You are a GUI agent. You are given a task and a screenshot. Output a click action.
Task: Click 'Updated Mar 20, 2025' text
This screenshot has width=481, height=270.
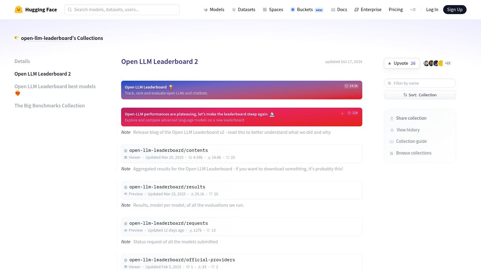(x=164, y=157)
